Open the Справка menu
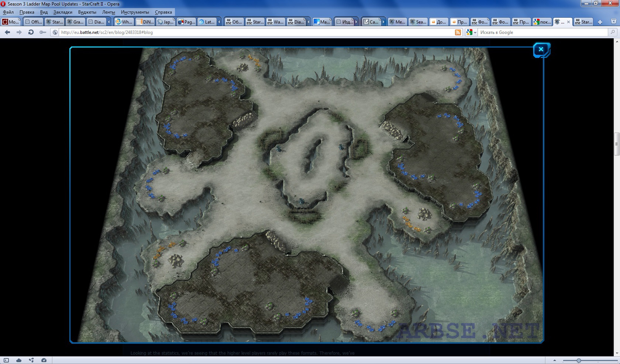Viewport: 620px width, 364px height. (x=163, y=12)
